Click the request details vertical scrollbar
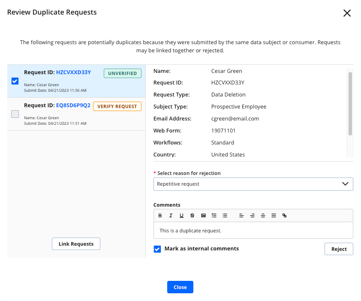This screenshot has width=361, height=301. [350, 104]
